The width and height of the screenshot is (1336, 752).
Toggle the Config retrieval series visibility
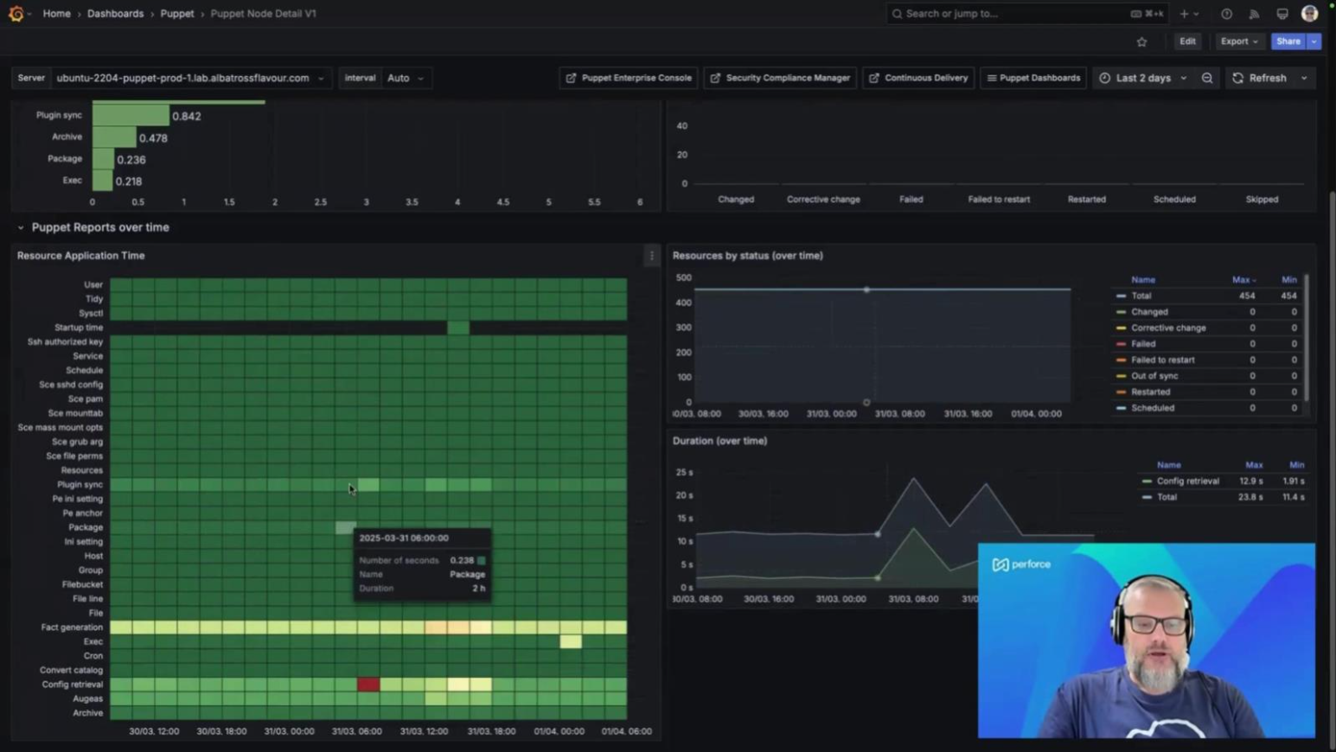[x=1187, y=481]
